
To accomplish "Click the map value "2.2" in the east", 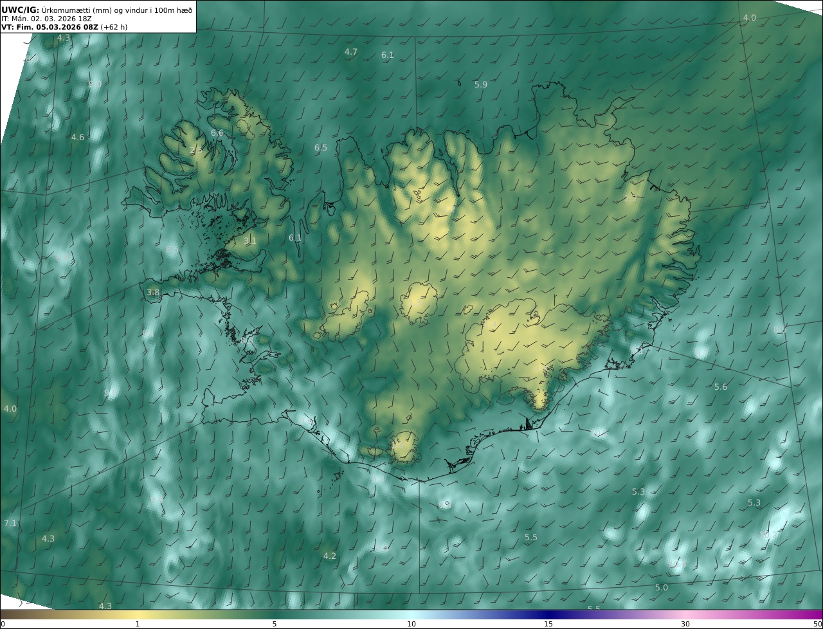I will tap(631, 198).
